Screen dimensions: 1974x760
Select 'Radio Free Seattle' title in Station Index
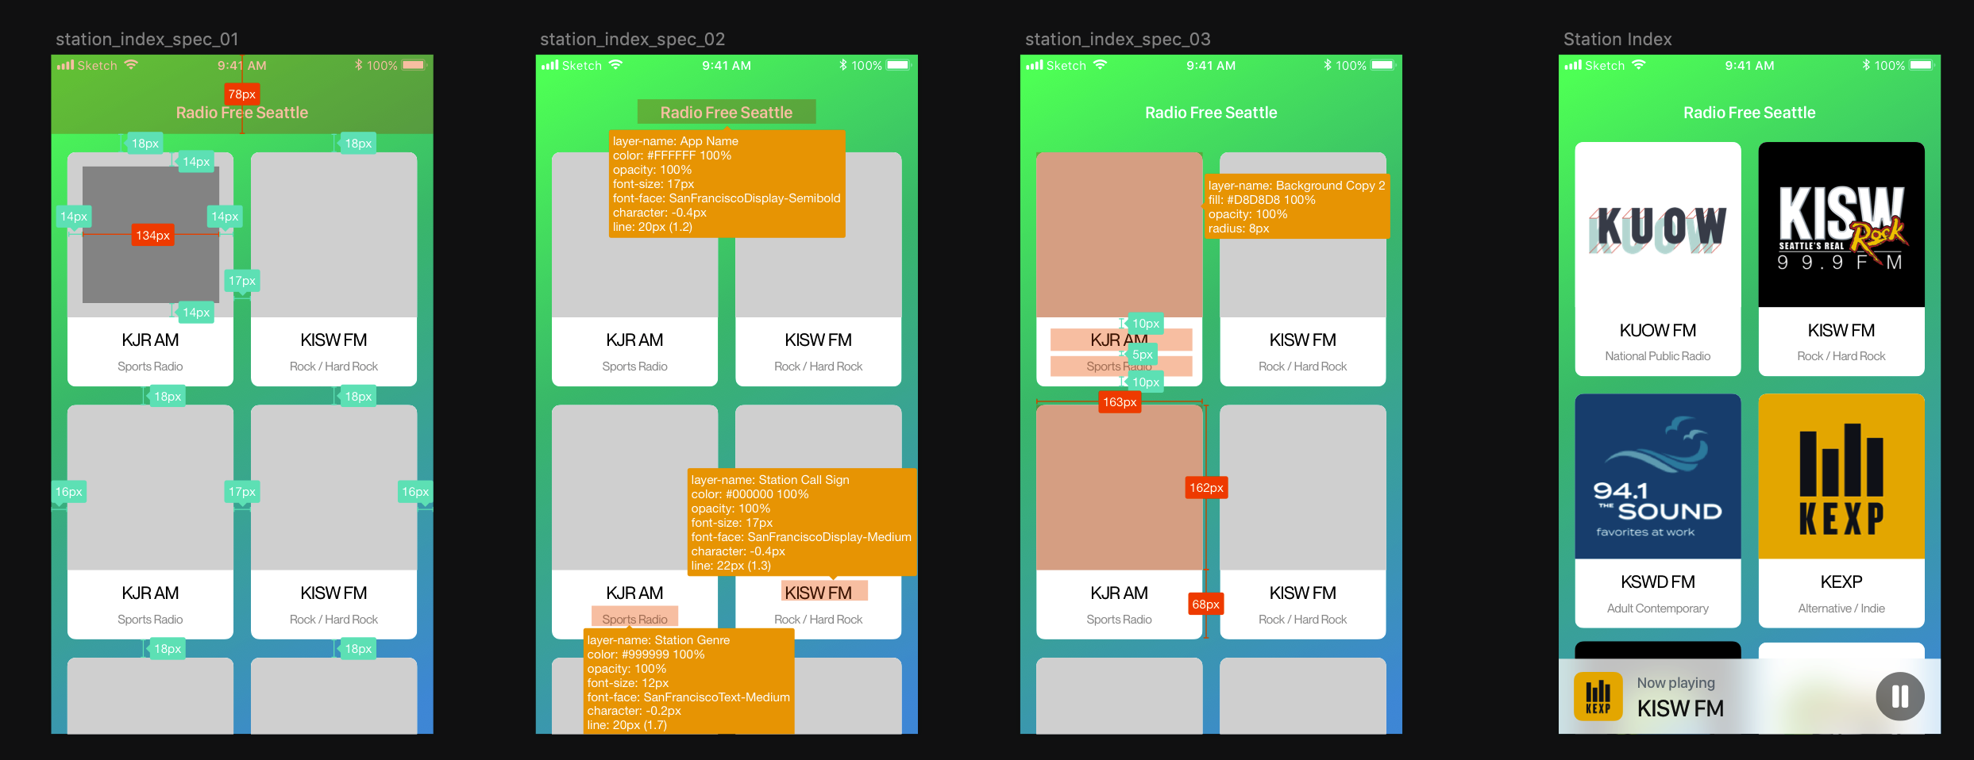pos(1749,113)
